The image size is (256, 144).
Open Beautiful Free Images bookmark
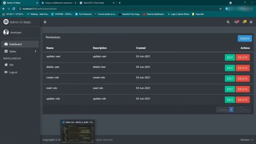[130, 14]
